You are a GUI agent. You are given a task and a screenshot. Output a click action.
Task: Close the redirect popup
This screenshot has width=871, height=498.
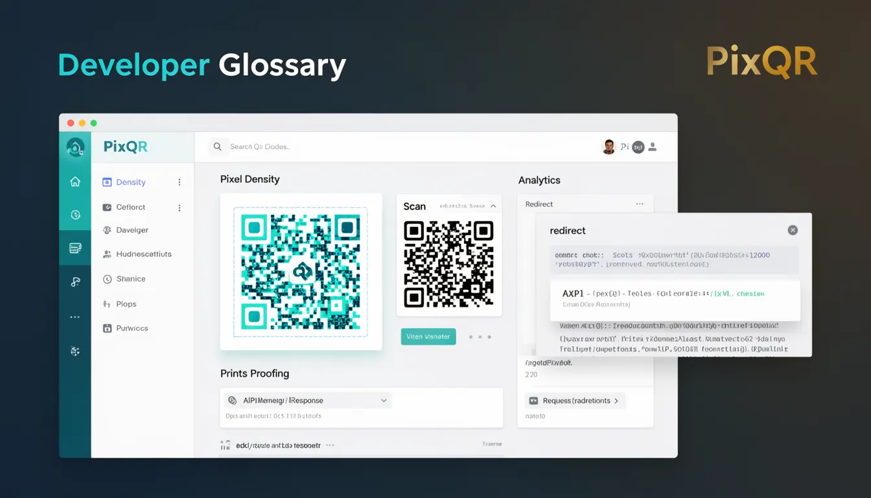793,230
